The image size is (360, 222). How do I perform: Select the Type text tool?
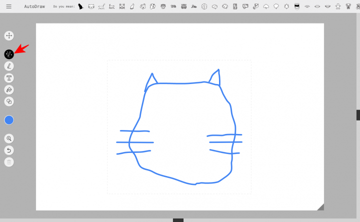[x=9, y=78]
